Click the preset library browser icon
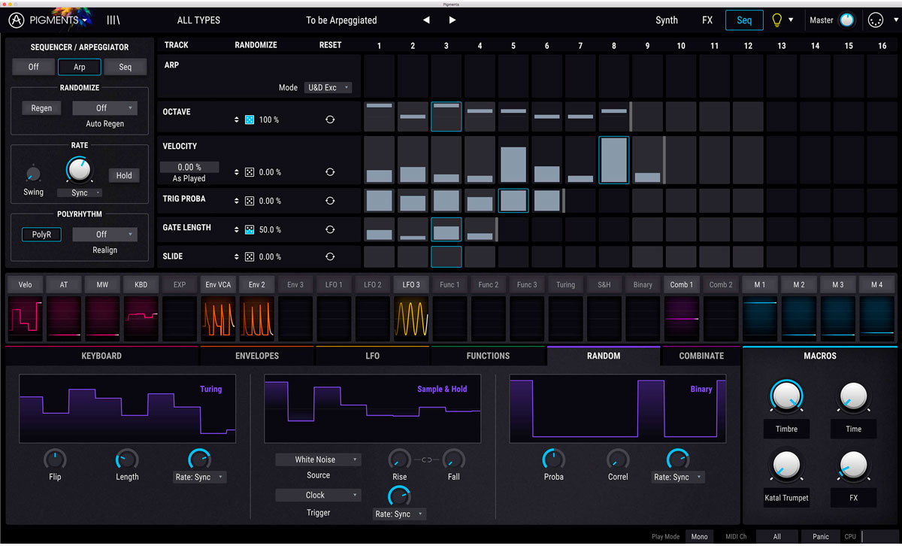Image resolution: width=902 pixels, height=546 pixels. (114, 20)
